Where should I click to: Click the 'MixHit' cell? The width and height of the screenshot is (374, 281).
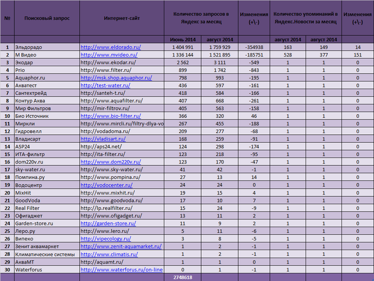point(47,193)
